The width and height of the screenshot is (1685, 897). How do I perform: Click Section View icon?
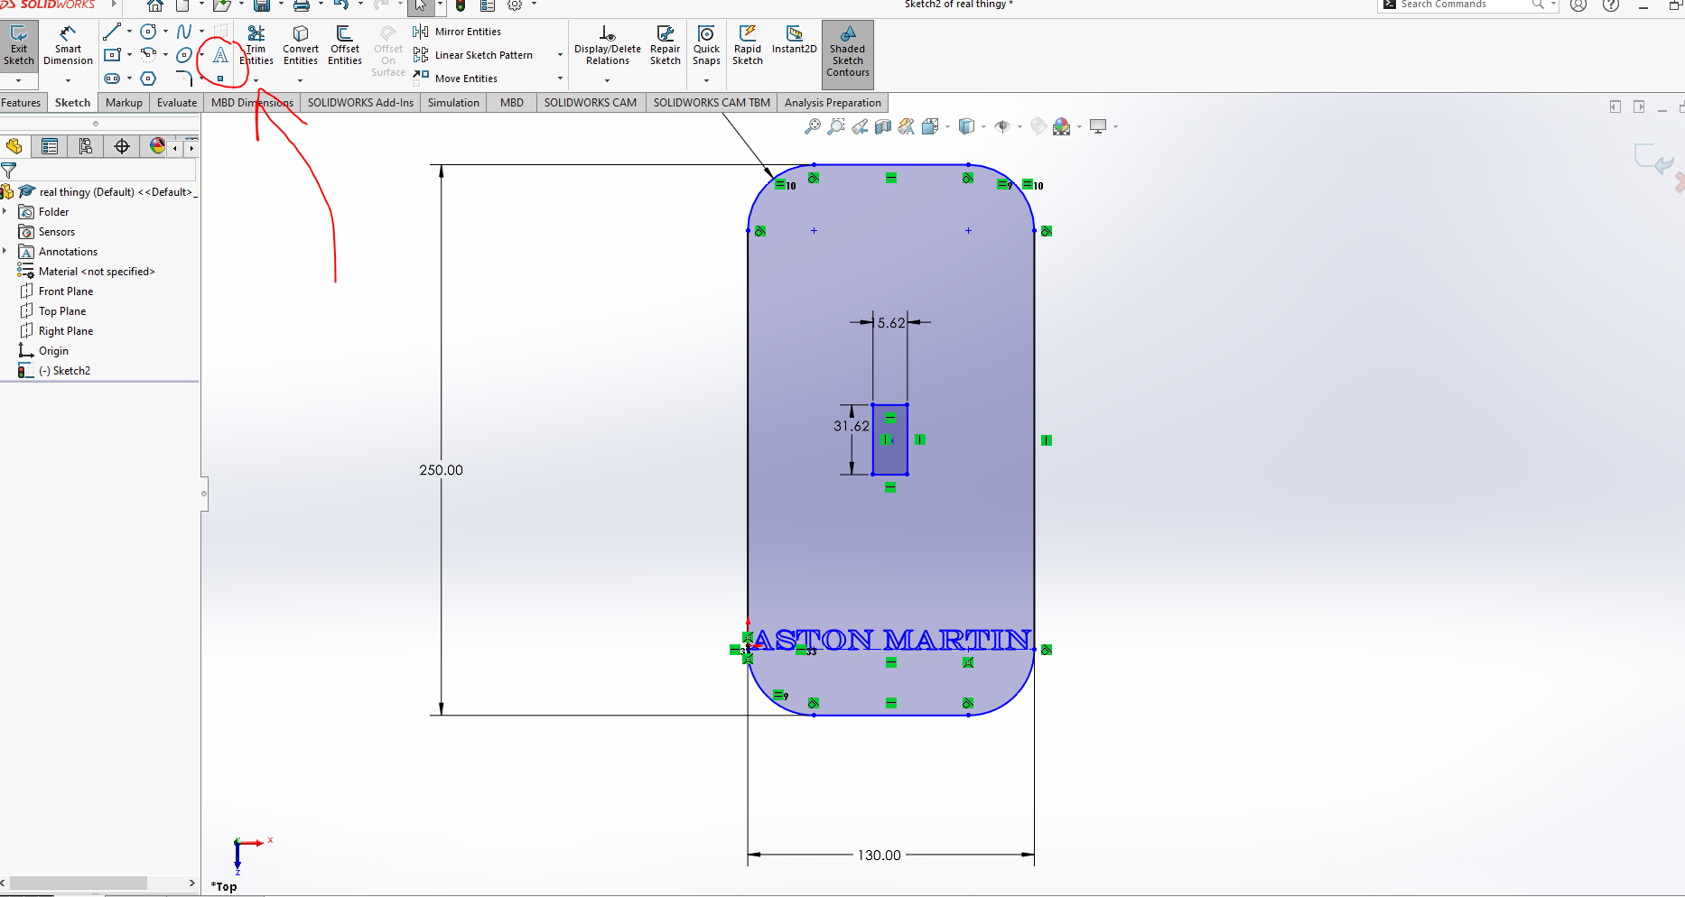[883, 126]
